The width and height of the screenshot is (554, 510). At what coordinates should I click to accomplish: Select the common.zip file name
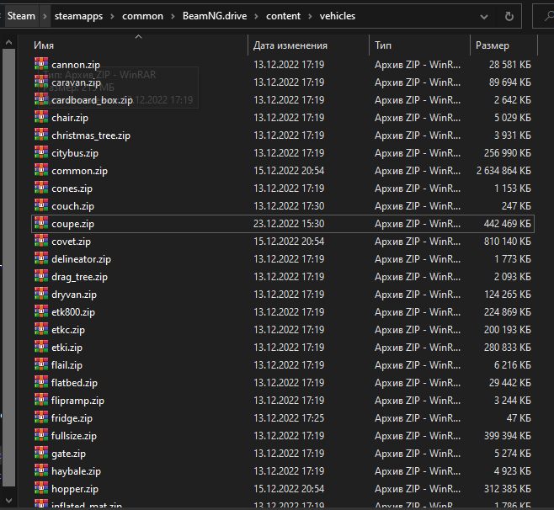pyautogui.click(x=79, y=171)
